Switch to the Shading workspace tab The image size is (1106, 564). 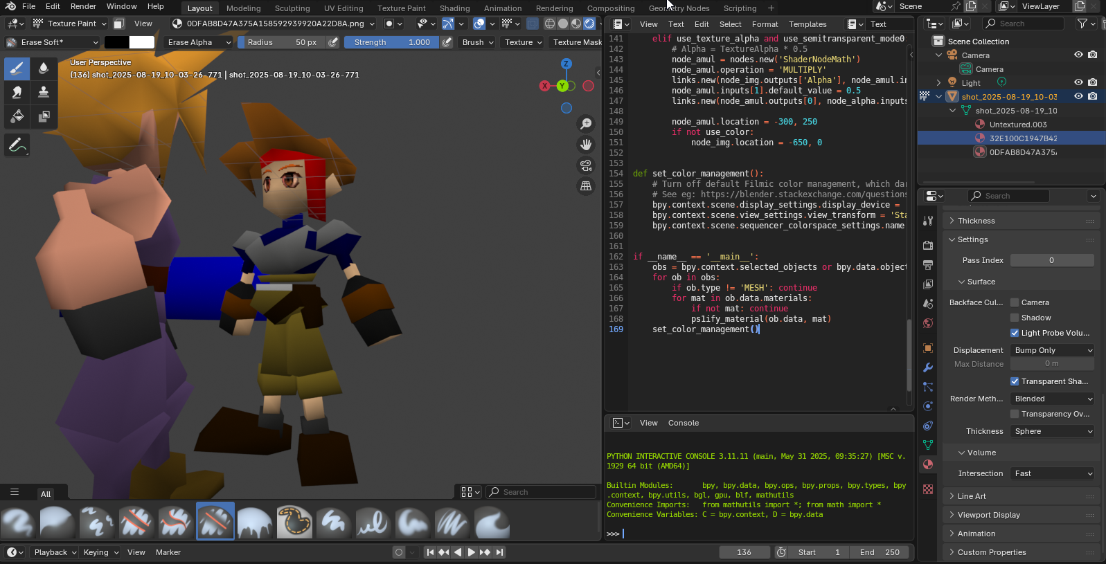pos(454,8)
